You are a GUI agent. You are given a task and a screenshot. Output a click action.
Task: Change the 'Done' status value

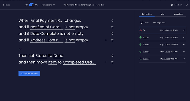coord(58,56)
